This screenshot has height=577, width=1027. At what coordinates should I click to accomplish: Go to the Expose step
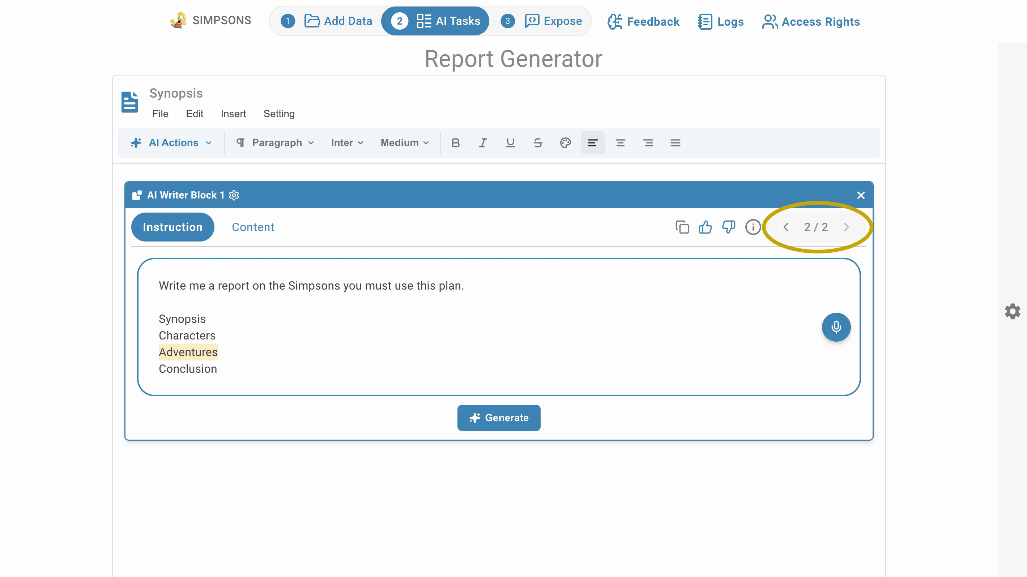[541, 21]
